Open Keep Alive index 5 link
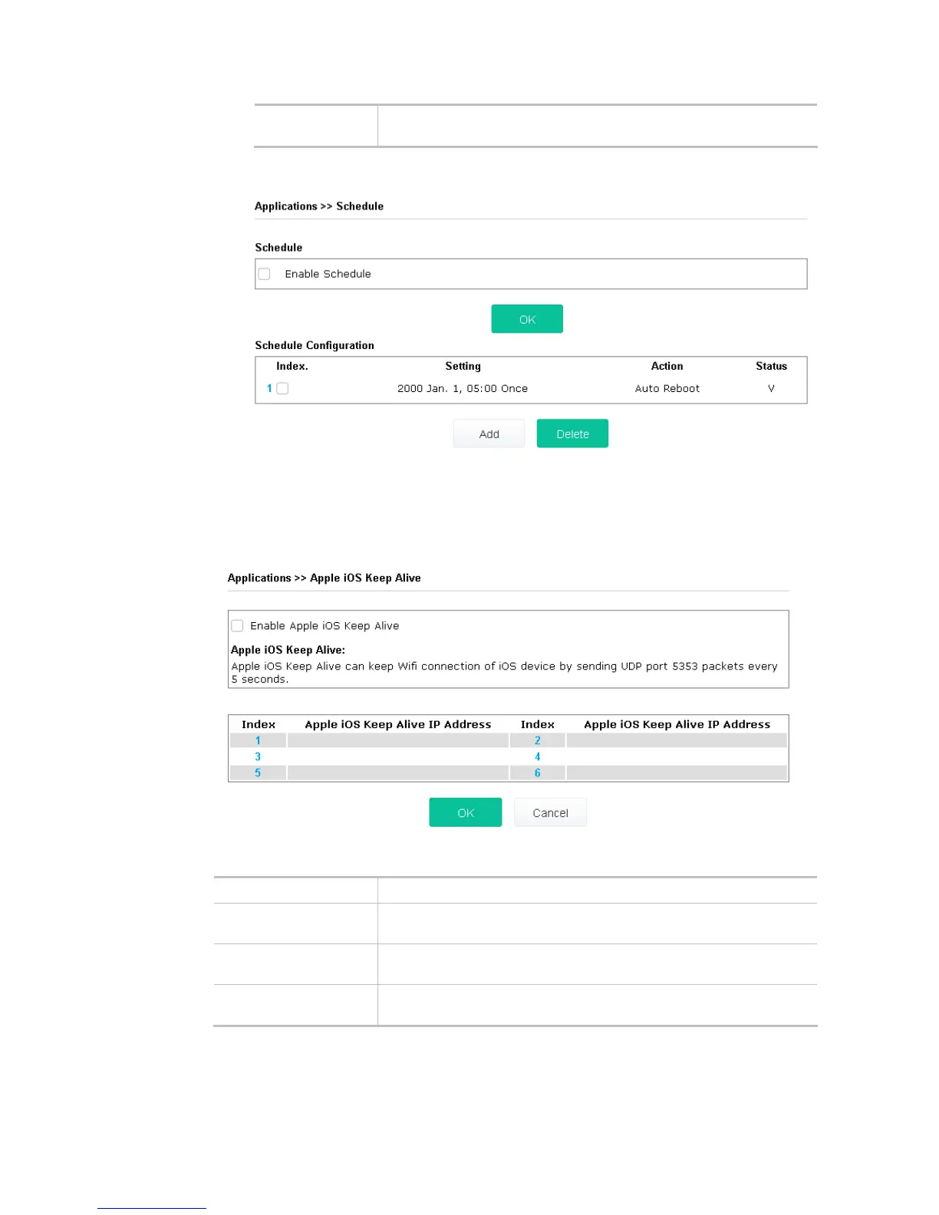939x1215 pixels. 258,772
